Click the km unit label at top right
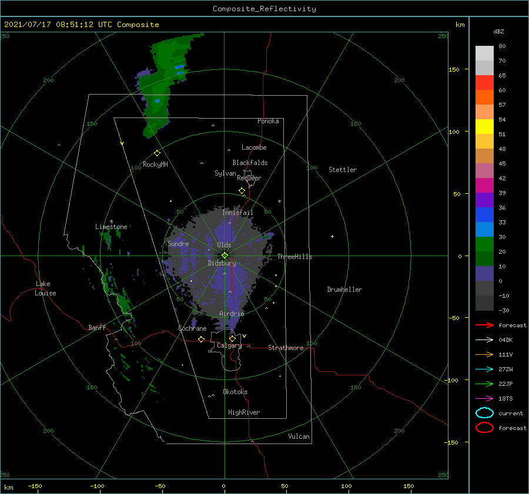 coord(460,25)
